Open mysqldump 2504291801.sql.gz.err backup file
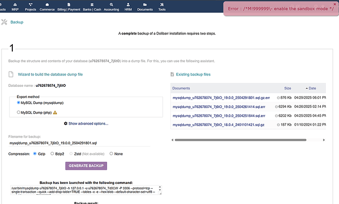 tap(221, 98)
